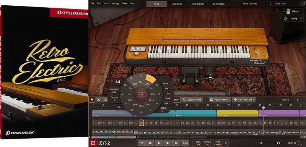
Task: Open the Retro Clavinet instrument dropdown
Action: (x=256, y=3)
